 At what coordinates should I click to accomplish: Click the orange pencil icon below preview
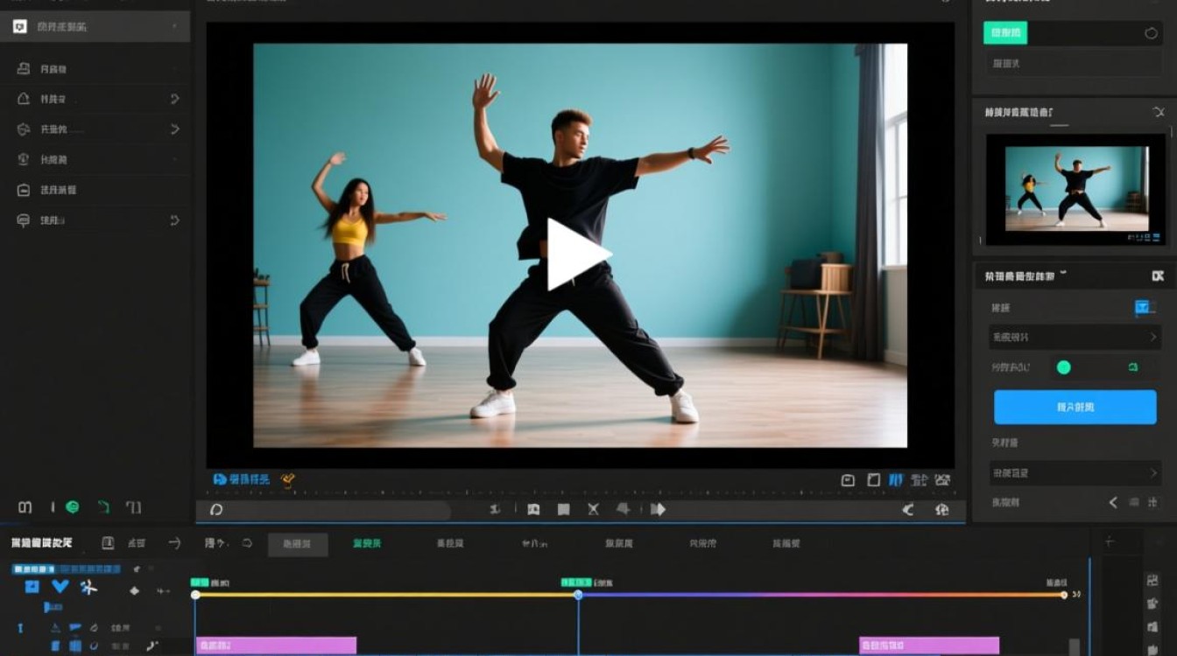tap(287, 480)
